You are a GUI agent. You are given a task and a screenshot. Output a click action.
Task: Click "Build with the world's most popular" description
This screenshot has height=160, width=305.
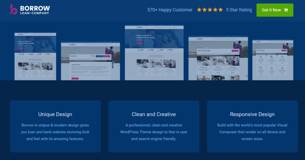coord(252,132)
